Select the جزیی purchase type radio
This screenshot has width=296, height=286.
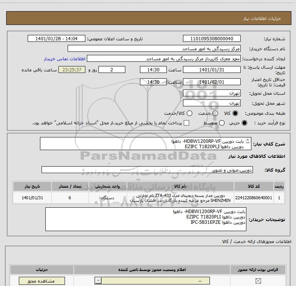[x=244, y=123]
